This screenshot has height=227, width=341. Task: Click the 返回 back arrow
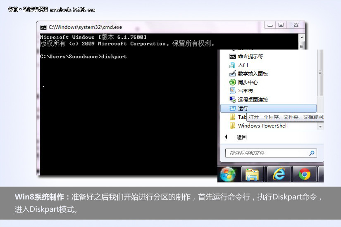pyautogui.click(x=226, y=137)
